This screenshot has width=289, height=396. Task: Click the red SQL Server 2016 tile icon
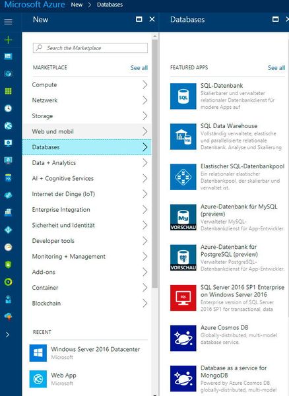[183, 298]
